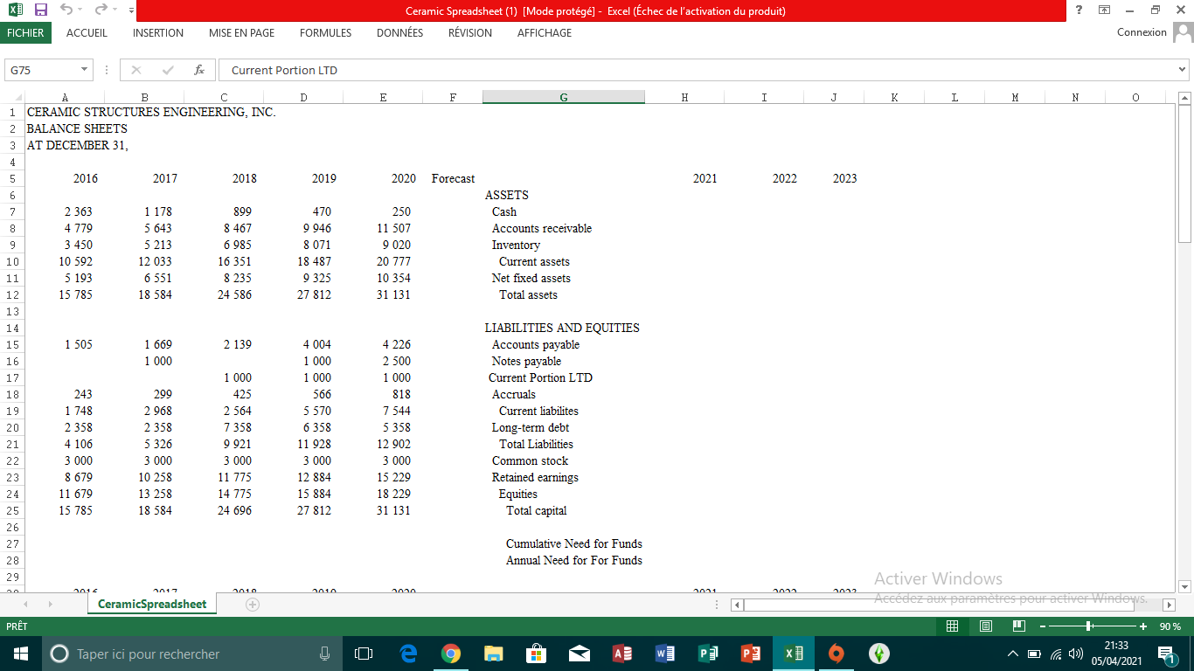Image resolution: width=1194 pixels, height=671 pixels.
Task: Select column A header
Action: point(65,98)
